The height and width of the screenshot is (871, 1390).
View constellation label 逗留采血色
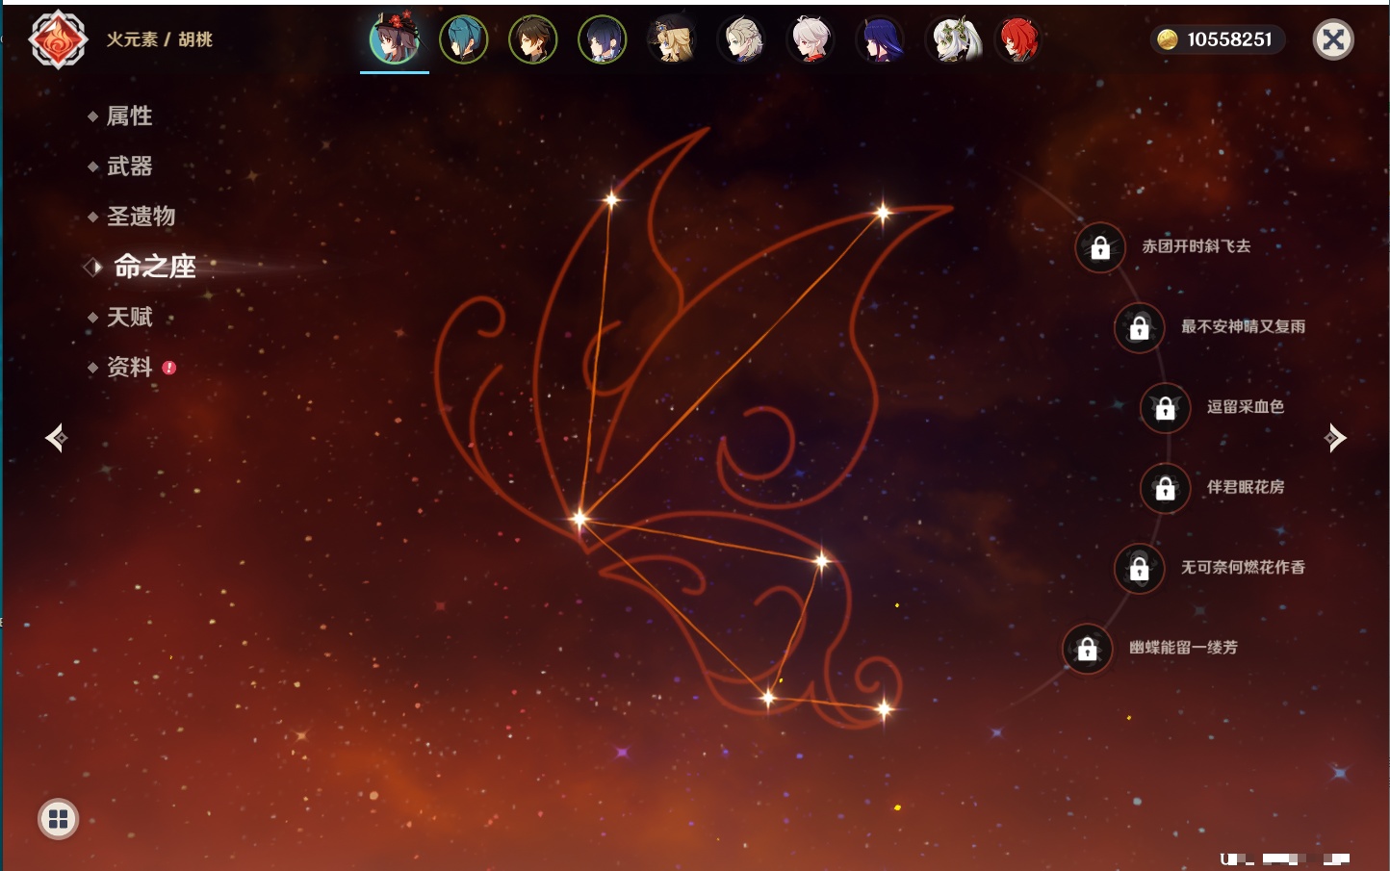(x=1246, y=406)
